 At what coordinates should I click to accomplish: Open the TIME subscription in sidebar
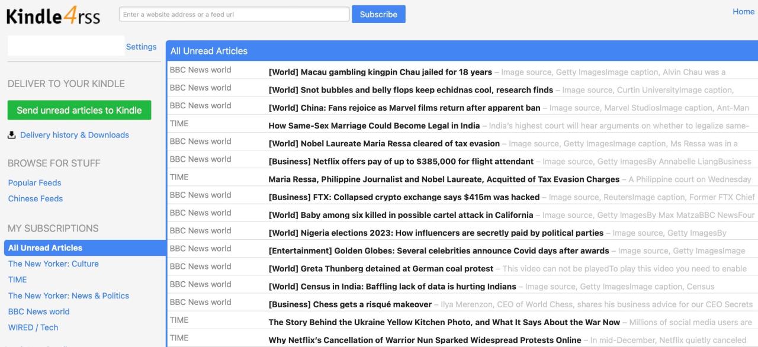click(17, 280)
